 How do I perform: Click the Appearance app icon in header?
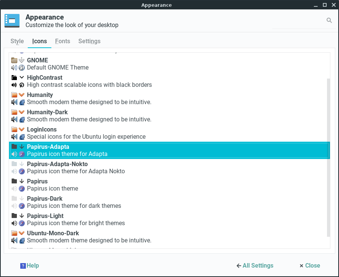[x=12, y=21]
